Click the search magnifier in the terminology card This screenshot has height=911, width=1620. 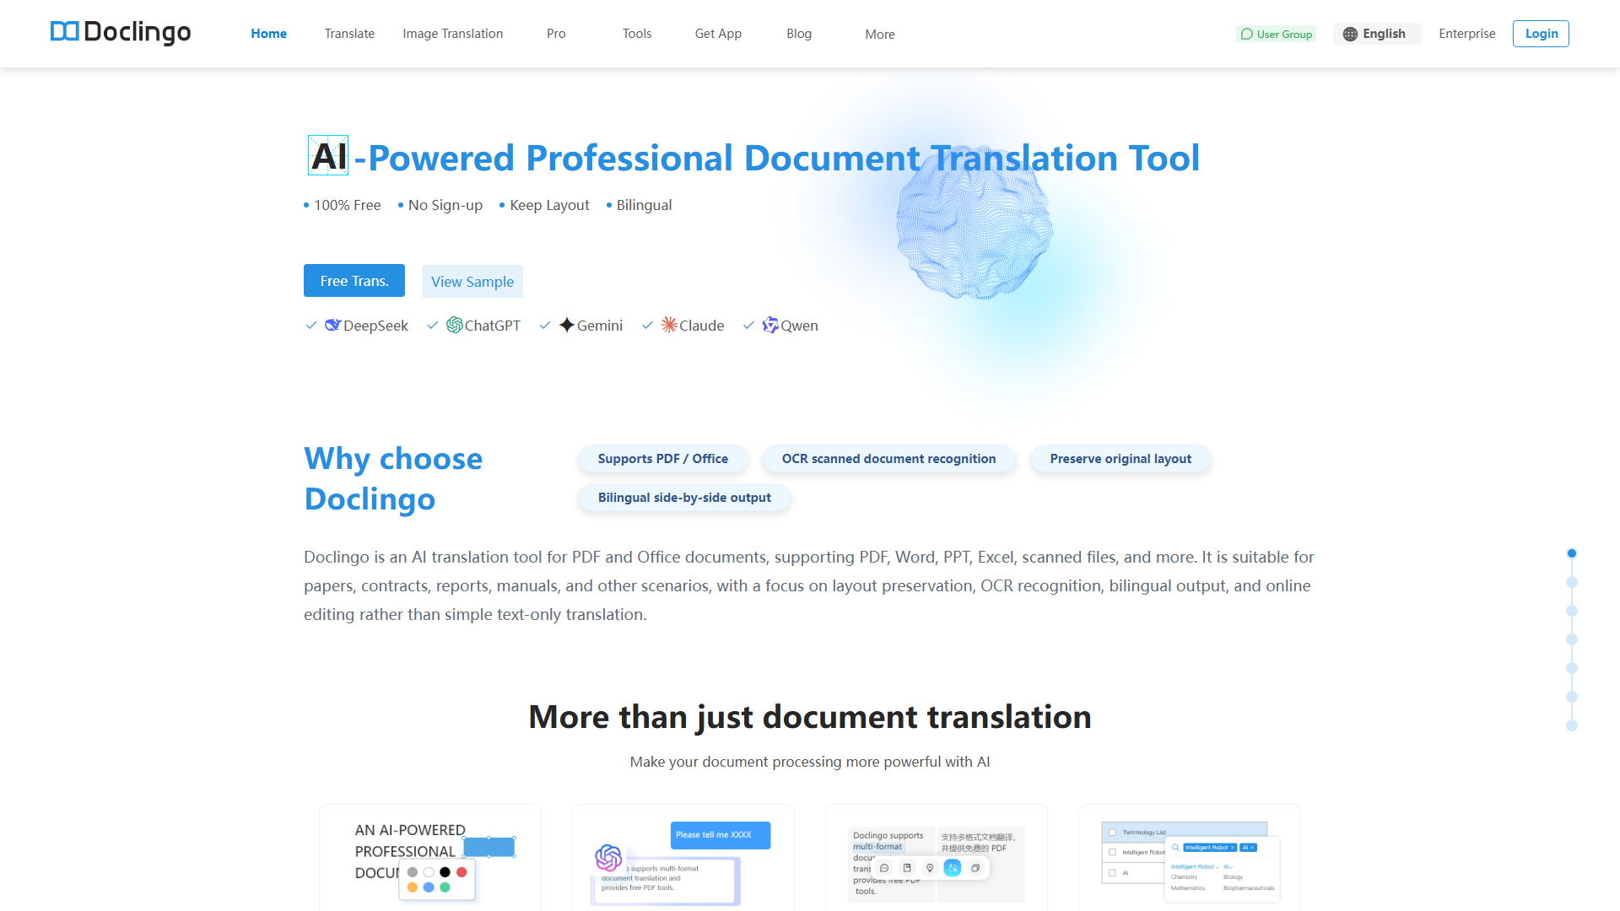(1175, 848)
